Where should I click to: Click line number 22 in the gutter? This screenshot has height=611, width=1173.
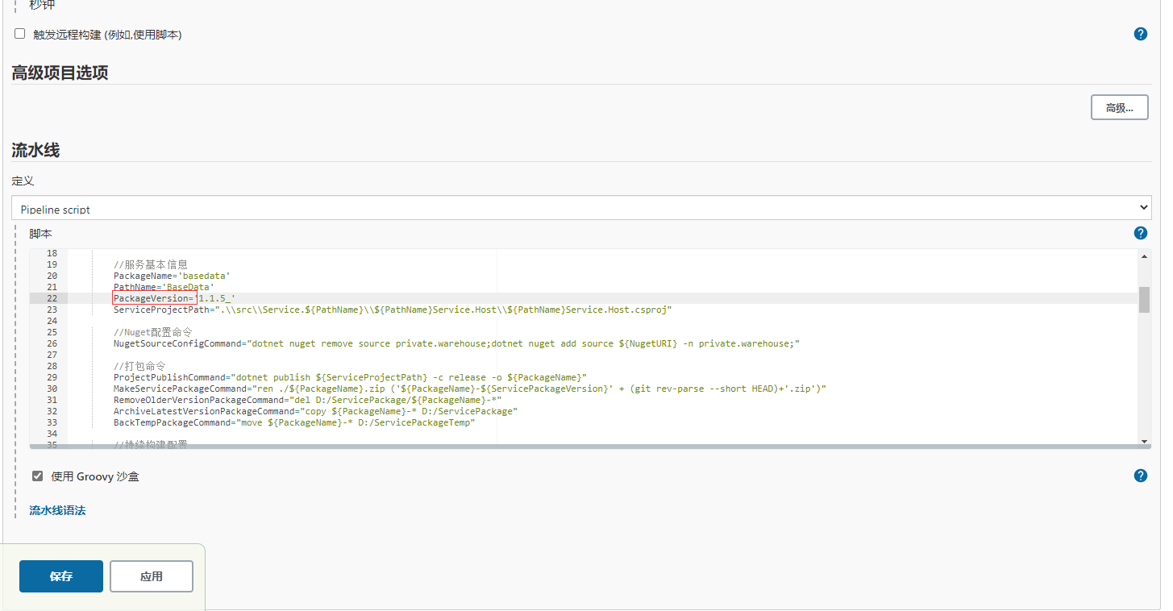(x=52, y=297)
